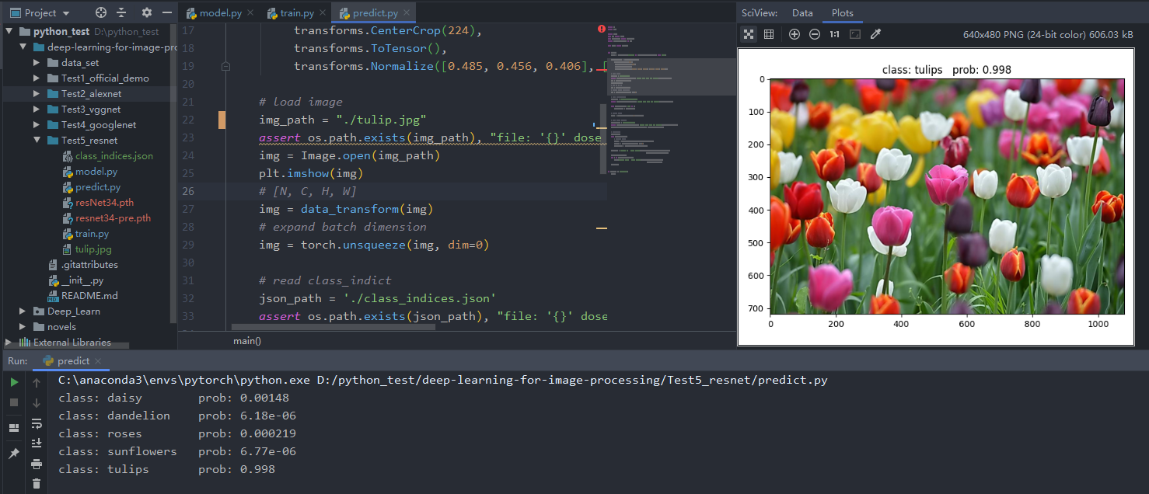
Task: Rerun the predict script with green arrow
Action: point(14,382)
